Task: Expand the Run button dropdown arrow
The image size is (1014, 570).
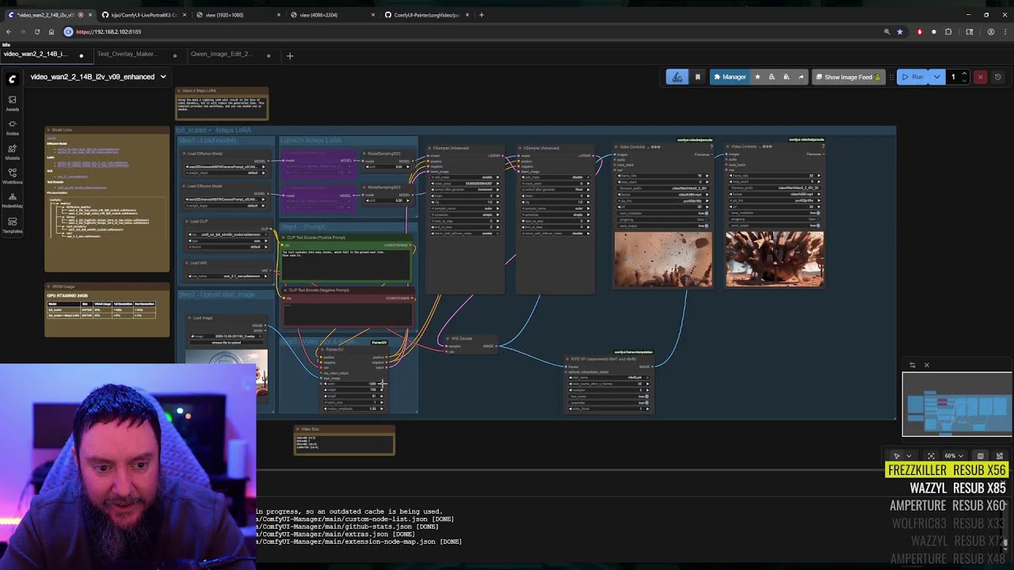Action: 938,77
